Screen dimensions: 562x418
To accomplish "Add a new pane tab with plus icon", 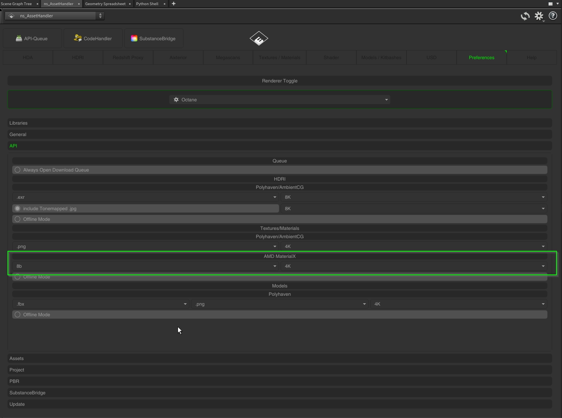I will [x=173, y=4].
